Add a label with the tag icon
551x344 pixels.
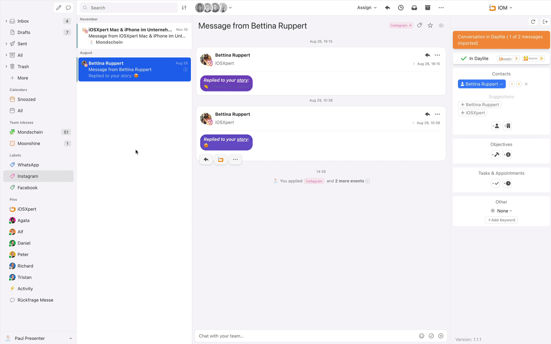pos(420,25)
